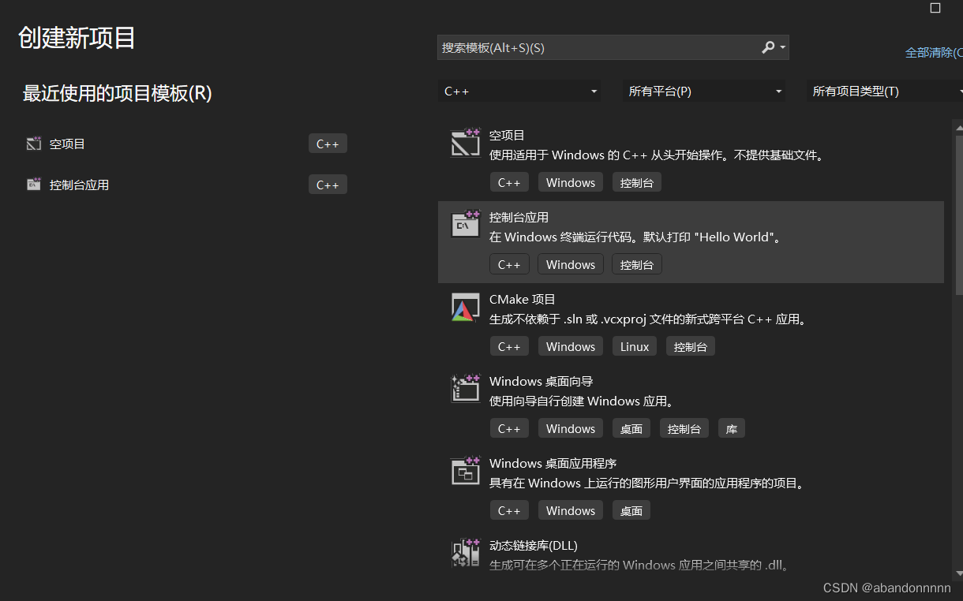Click Windows tag under Windows 桌面应用程序

tap(571, 510)
